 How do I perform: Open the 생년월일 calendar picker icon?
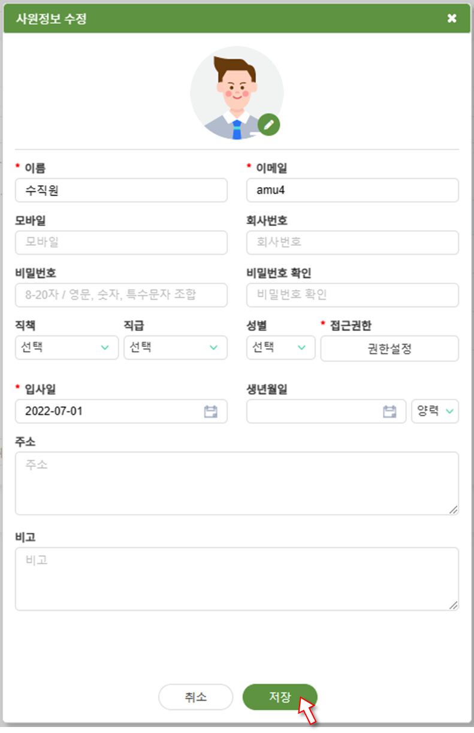(390, 411)
